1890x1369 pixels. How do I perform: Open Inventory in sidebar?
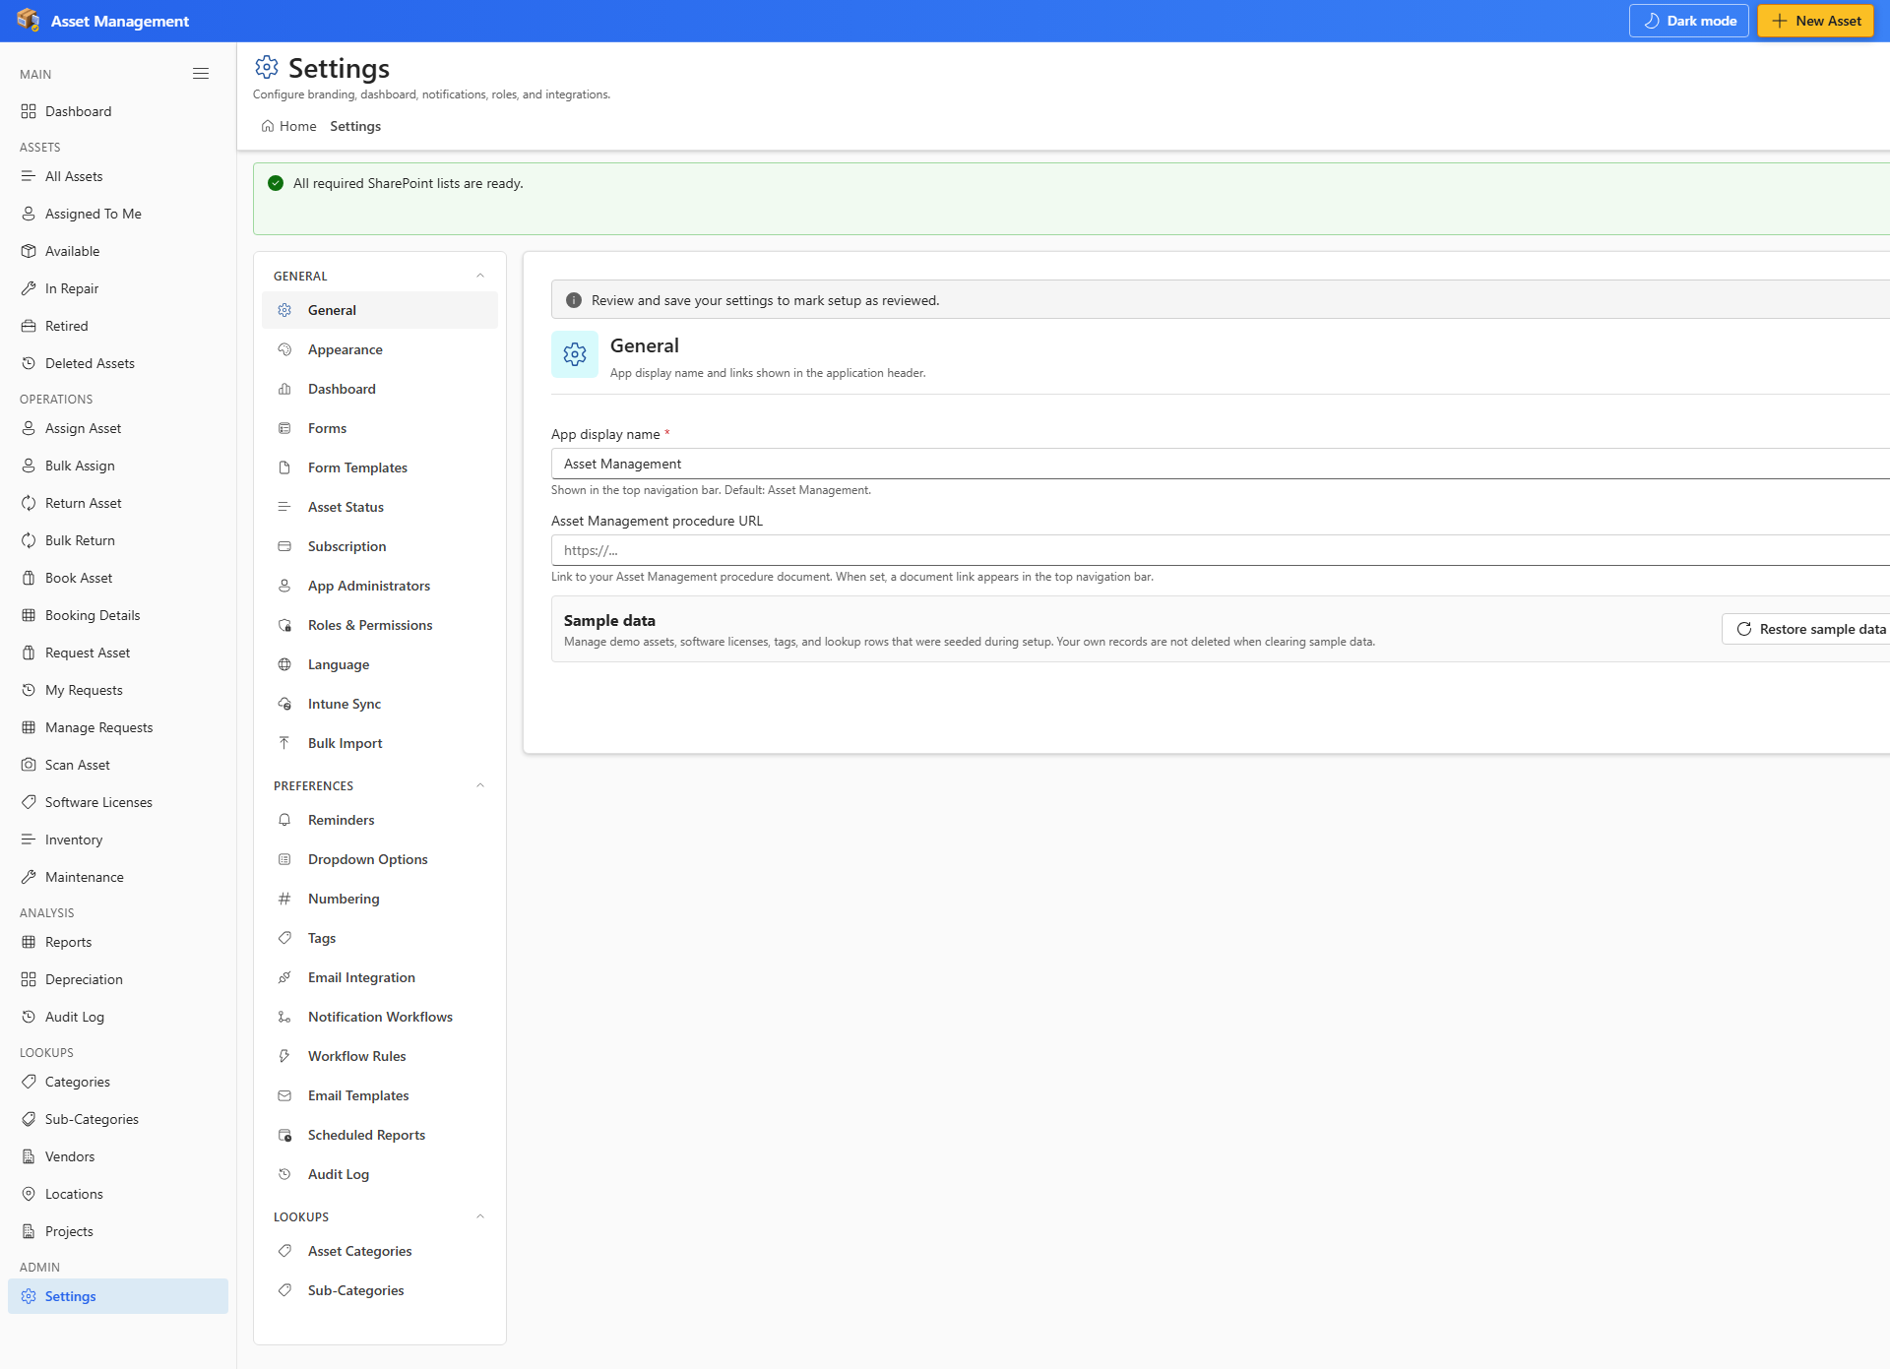coord(118,840)
